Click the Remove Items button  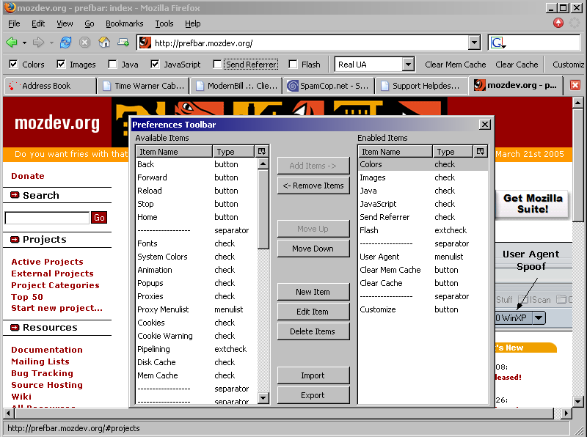[x=313, y=186]
